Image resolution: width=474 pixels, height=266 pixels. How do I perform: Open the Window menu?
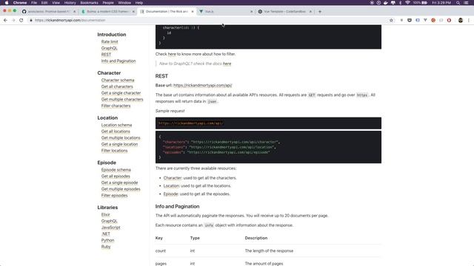(x=124, y=3)
